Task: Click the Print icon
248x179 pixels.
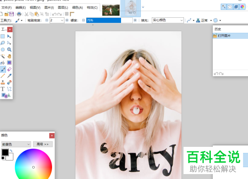Action: (19, 14)
